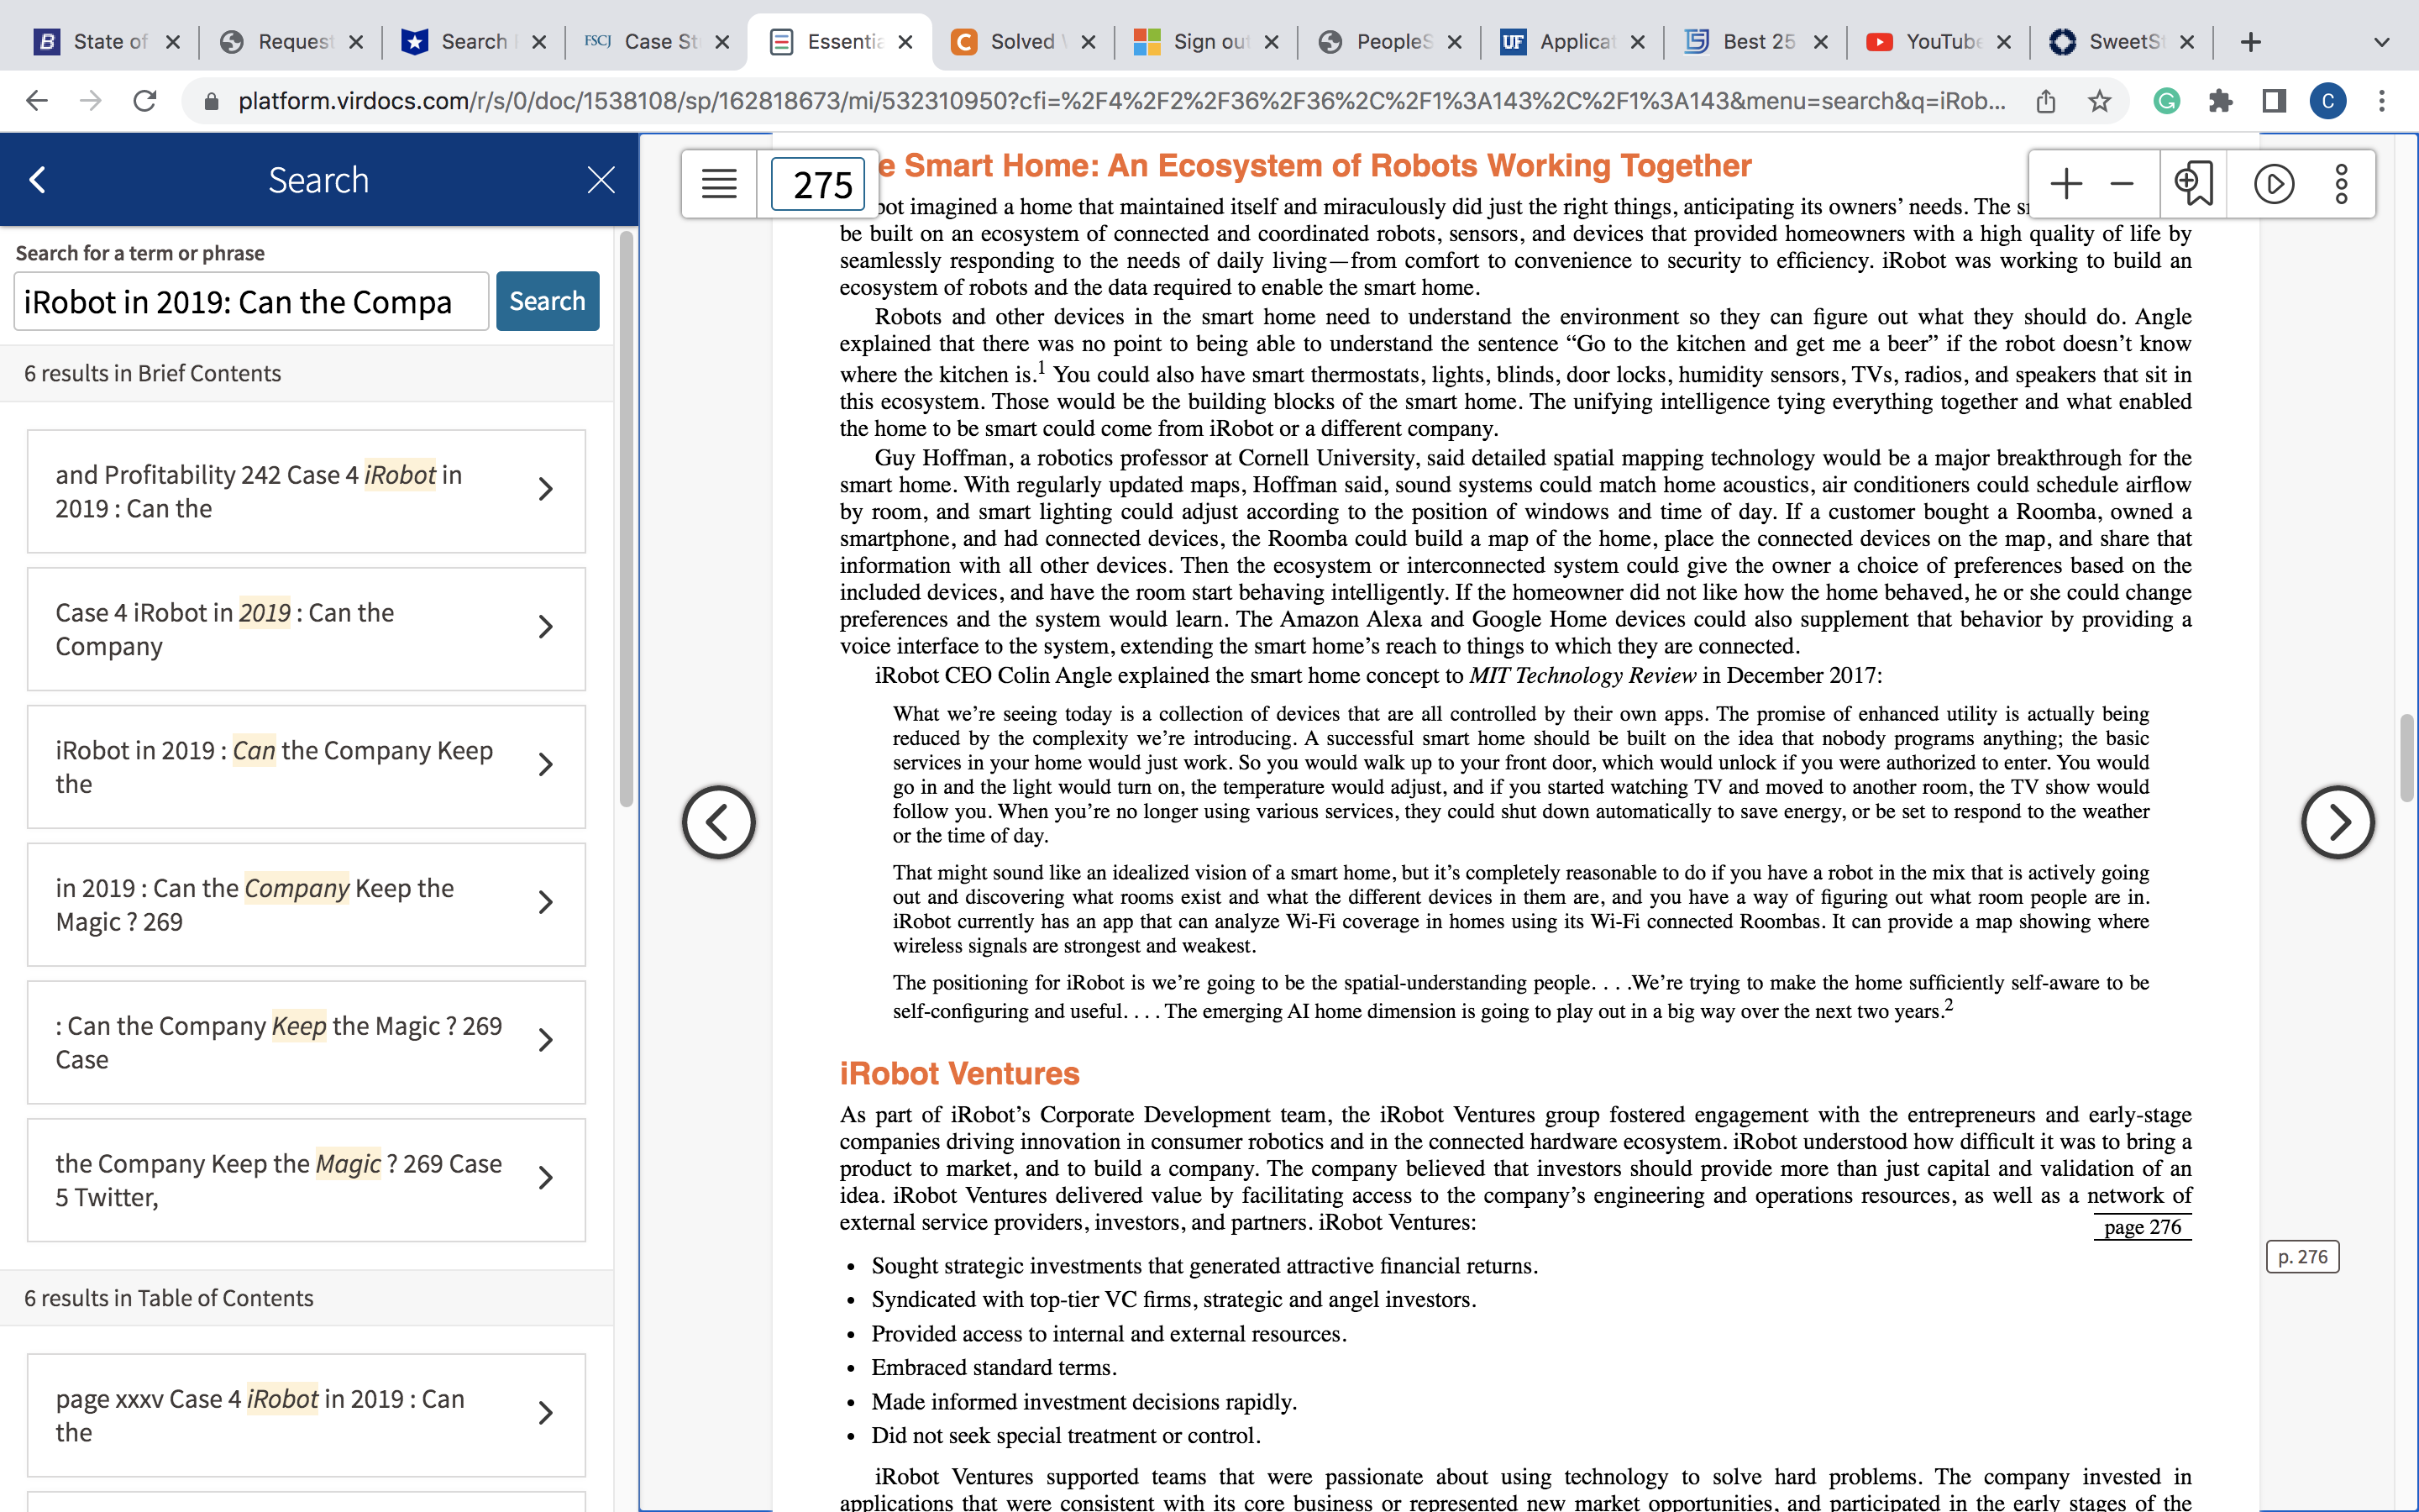Share this page from the address bar

(2046, 101)
